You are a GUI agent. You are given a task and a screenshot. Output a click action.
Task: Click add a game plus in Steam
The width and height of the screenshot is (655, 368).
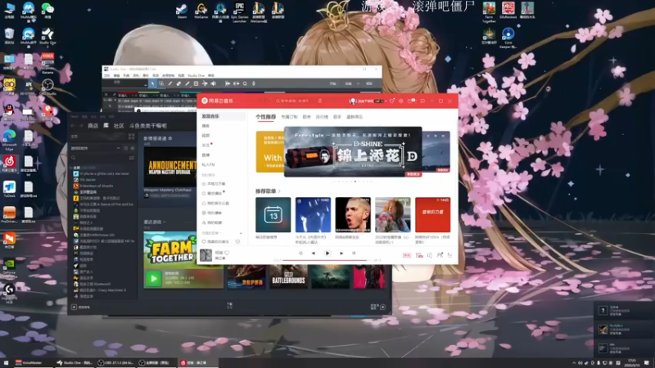tap(74, 307)
